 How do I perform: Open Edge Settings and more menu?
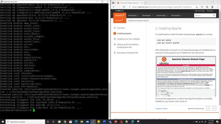(x=218, y=7)
